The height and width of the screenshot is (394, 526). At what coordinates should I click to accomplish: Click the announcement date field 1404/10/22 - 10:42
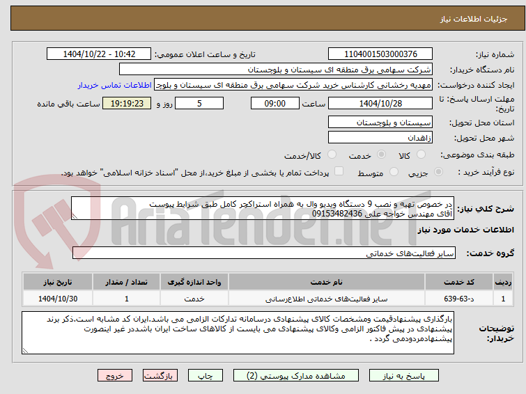[x=99, y=54]
